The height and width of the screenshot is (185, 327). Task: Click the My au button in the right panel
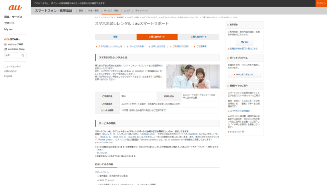pyautogui.click(x=244, y=42)
